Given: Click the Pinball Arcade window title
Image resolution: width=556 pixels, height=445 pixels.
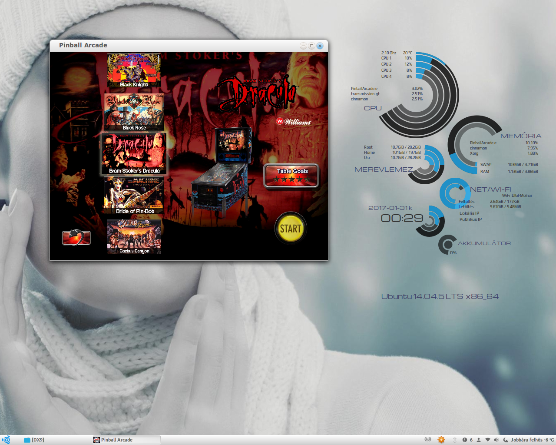Looking at the screenshot, I should [83, 45].
